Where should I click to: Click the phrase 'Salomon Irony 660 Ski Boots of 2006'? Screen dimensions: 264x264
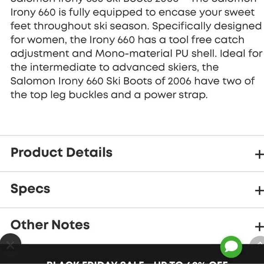point(101,81)
